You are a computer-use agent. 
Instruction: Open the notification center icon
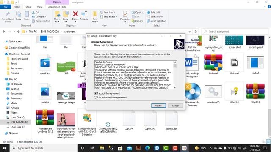pos(265,148)
